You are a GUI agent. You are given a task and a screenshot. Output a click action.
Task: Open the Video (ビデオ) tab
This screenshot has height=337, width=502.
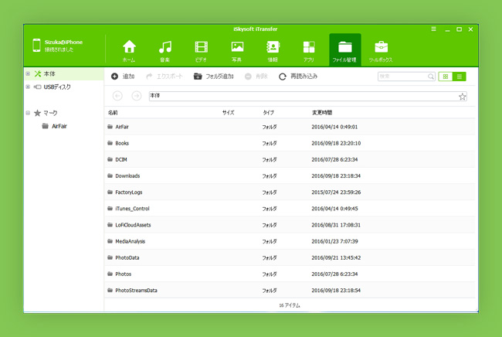click(x=201, y=50)
